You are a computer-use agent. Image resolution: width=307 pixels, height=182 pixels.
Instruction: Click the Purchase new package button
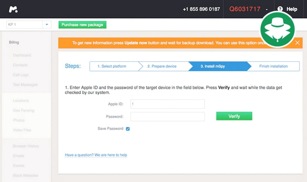pos(82,25)
